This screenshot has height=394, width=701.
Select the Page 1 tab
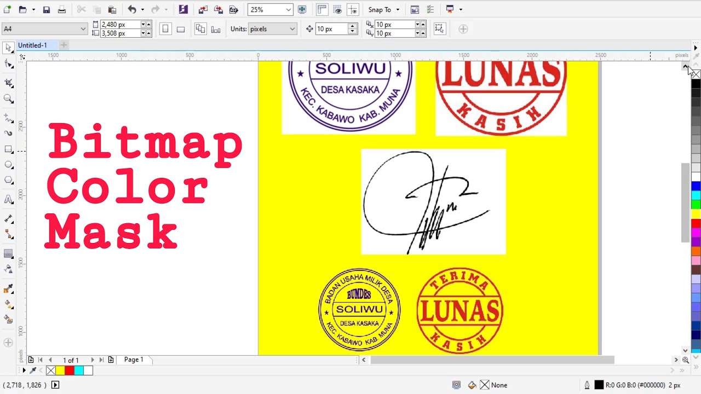134,360
